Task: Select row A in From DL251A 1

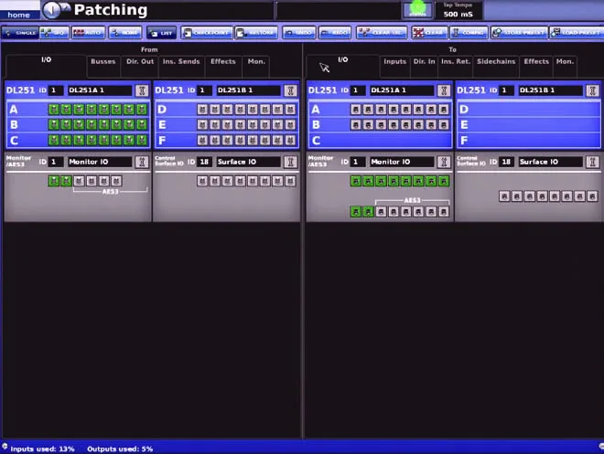Action: click(78, 110)
